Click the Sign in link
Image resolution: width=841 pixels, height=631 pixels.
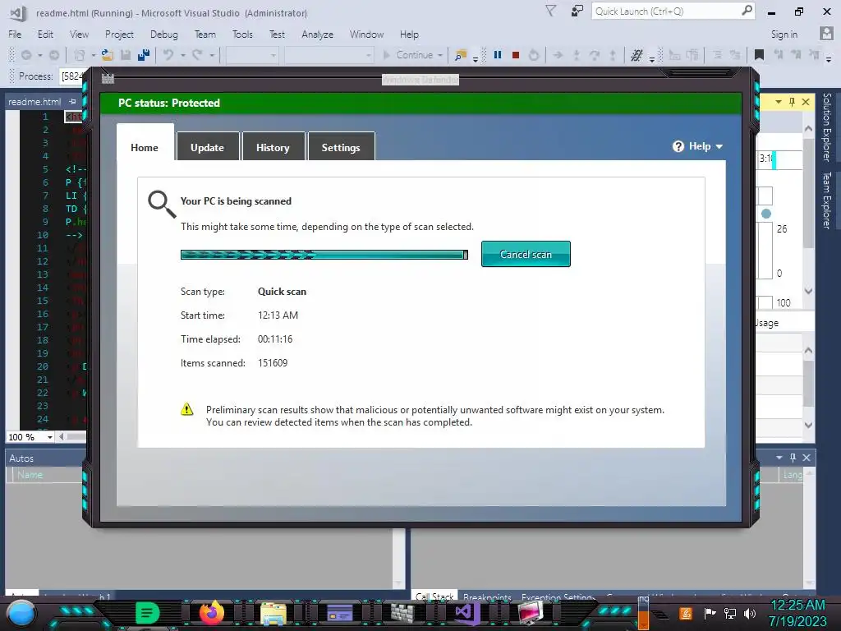784,35
